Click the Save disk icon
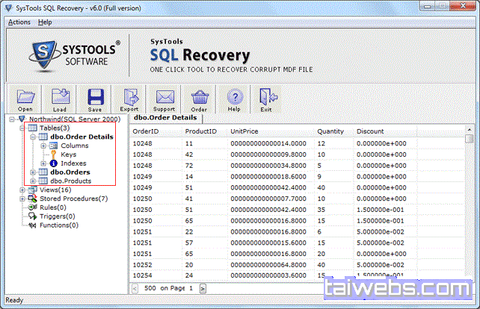The width and height of the screenshot is (480, 309). click(x=95, y=101)
